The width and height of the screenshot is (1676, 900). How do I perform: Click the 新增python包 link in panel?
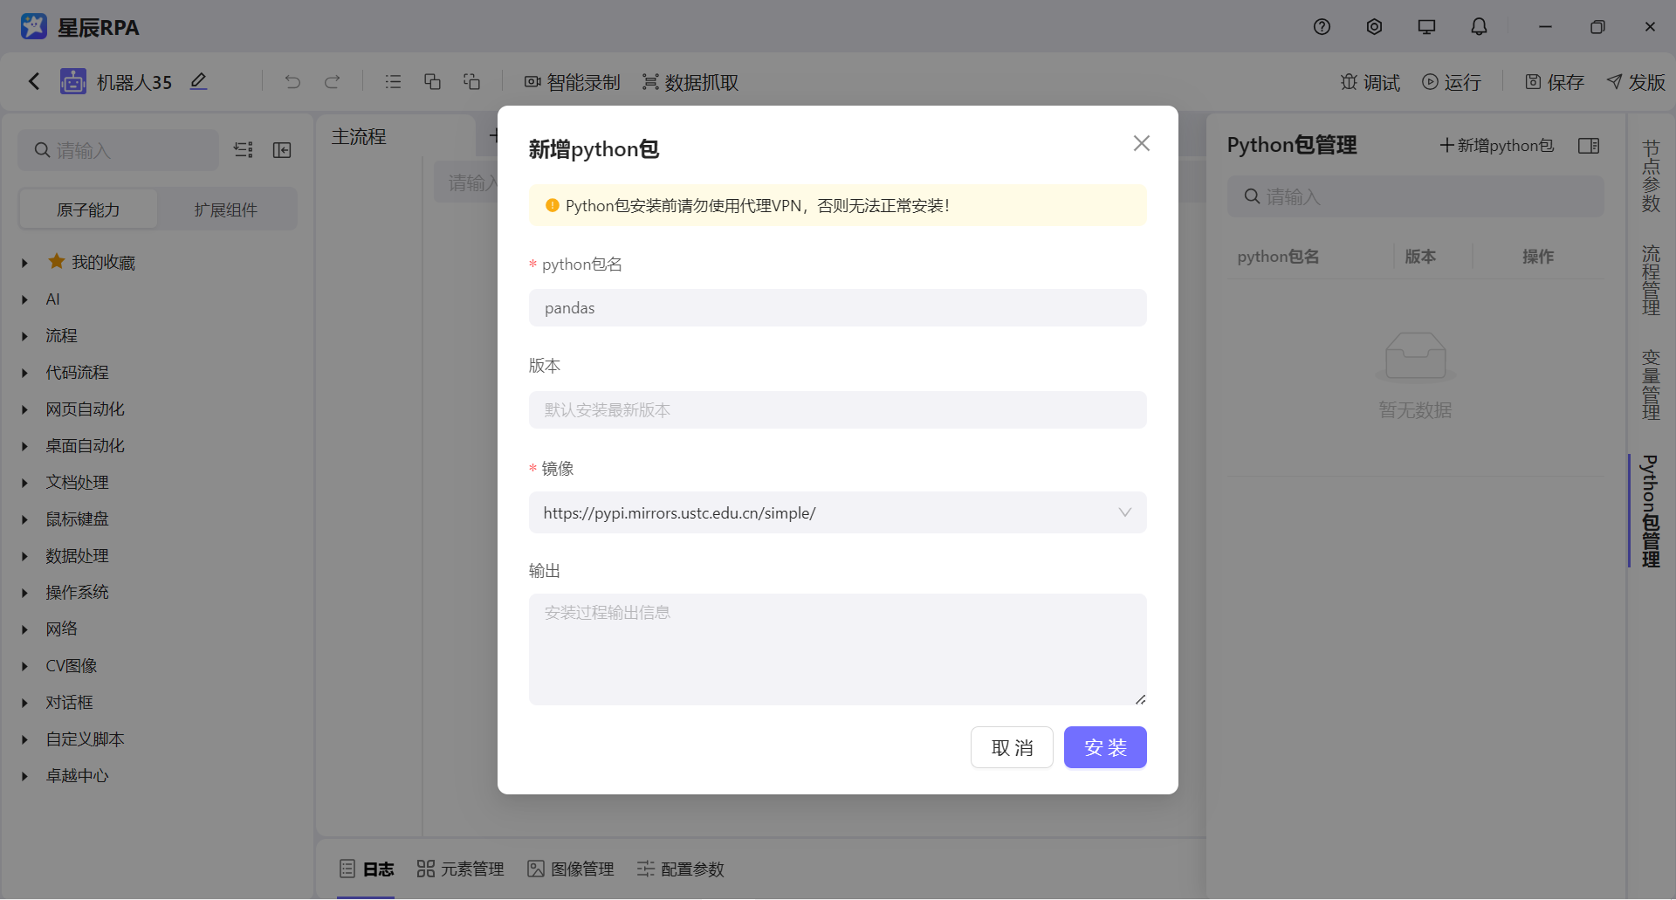(x=1496, y=145)
